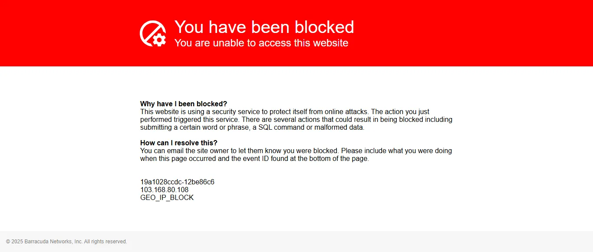
Task: Click "You are unable to access this website" subtitle
Action: [261, 43]
